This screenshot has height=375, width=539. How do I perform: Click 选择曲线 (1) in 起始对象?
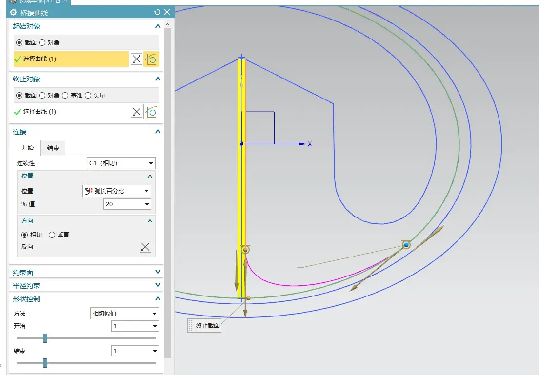click(x=71, y=59)
